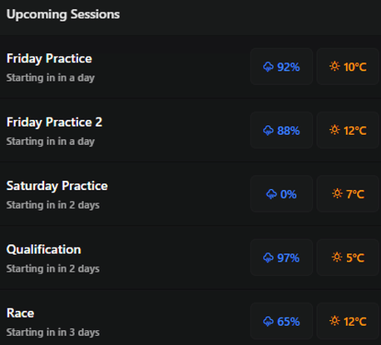The height and width of the screenshot is (345, 381).
Task: Click the rain cloud icon in Race row
Action: coord(268,322)
